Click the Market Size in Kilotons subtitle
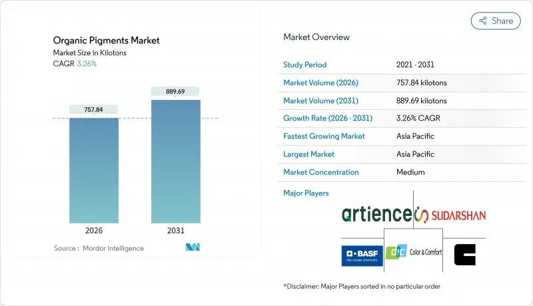 click(90, 53)
